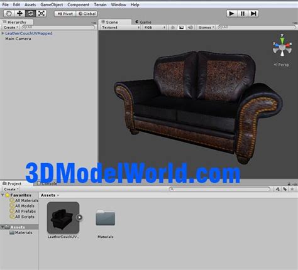The image size is (298, 270).
Task: Click the Pause button
Action: coord(243,14)
